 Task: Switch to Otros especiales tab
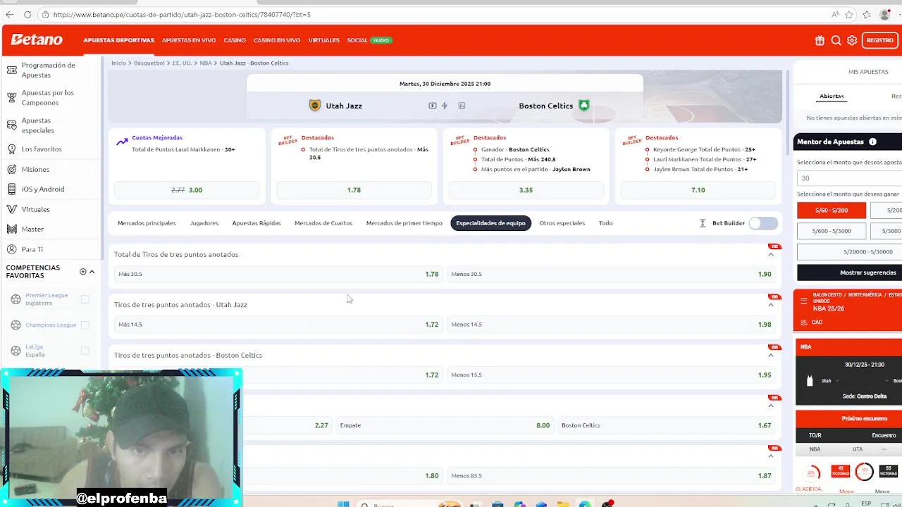click(562, 223)
